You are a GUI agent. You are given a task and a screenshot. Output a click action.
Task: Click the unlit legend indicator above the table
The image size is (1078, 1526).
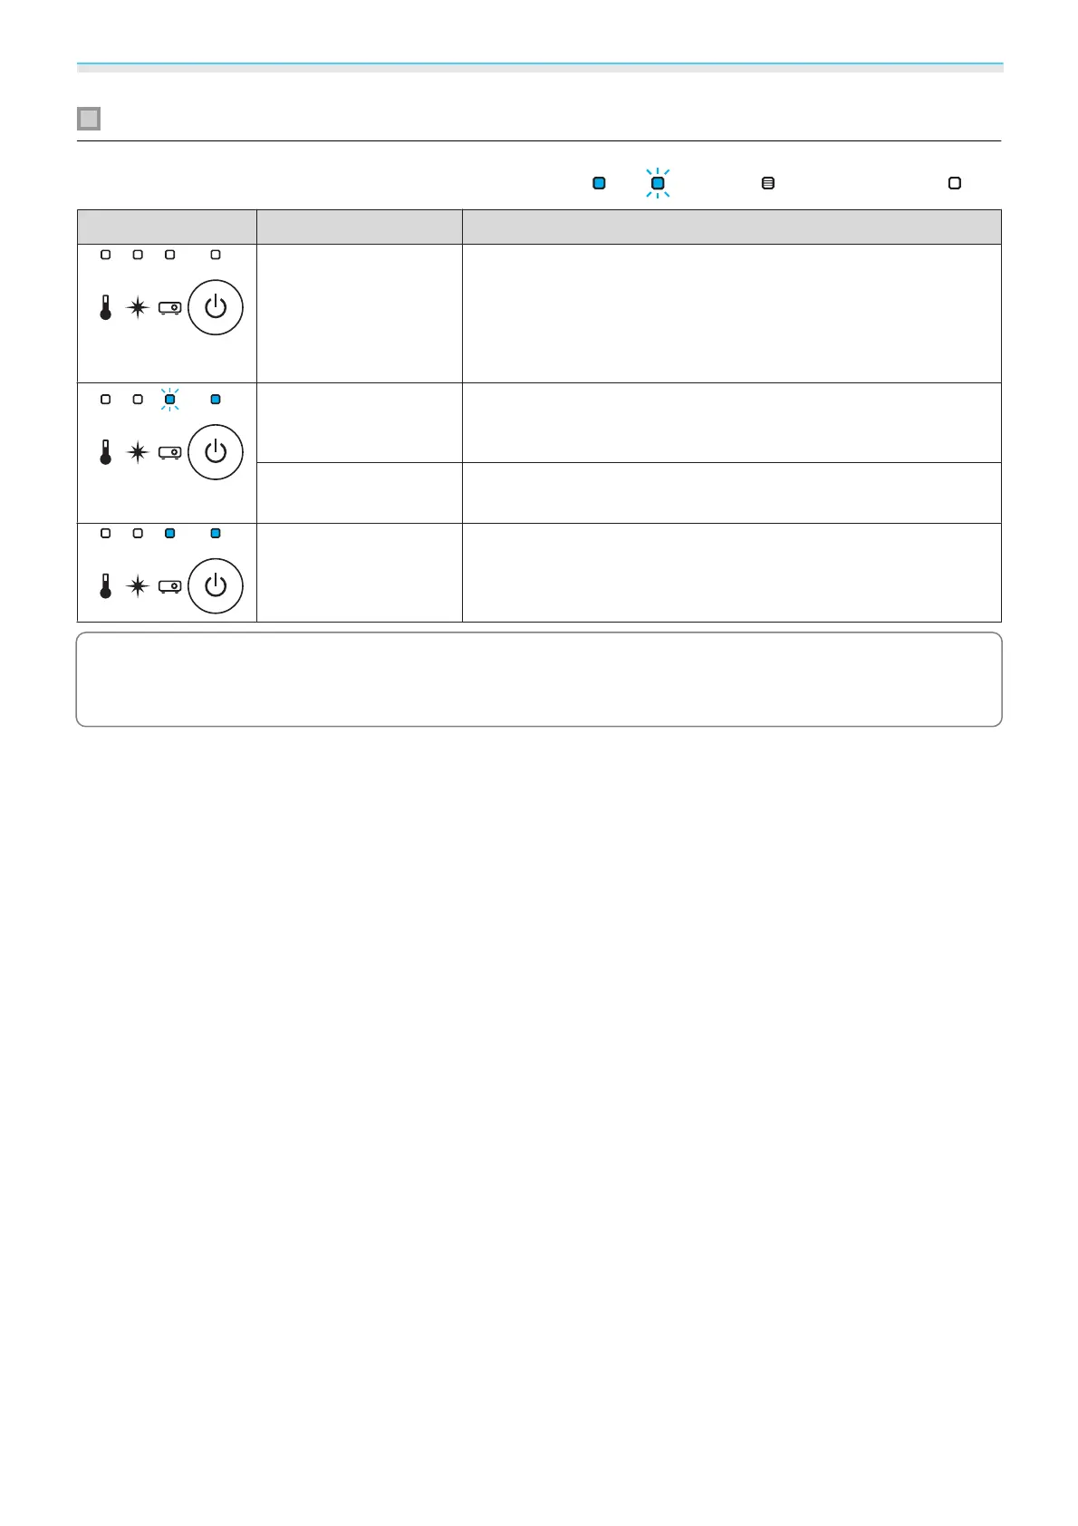click(x=955, y=183)
